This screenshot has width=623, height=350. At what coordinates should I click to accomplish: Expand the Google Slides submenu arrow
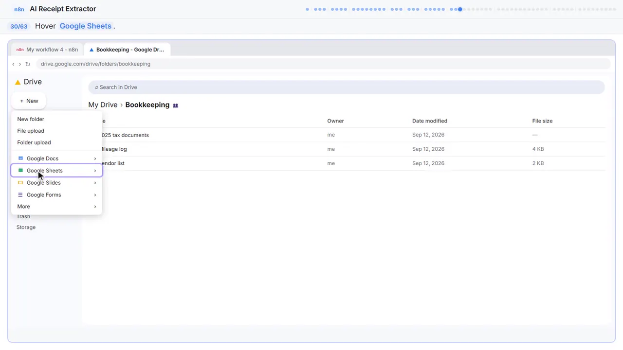pyautogui.click(x=95, y=183)
